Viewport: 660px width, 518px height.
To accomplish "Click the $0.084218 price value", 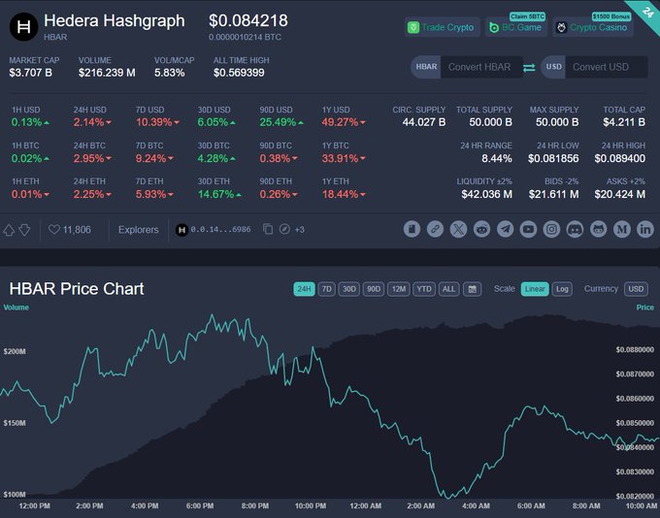I will [x=248, y=20].
